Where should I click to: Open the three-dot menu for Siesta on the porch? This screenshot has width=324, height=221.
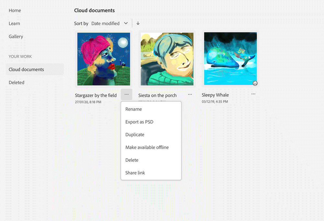click(190, 95)
